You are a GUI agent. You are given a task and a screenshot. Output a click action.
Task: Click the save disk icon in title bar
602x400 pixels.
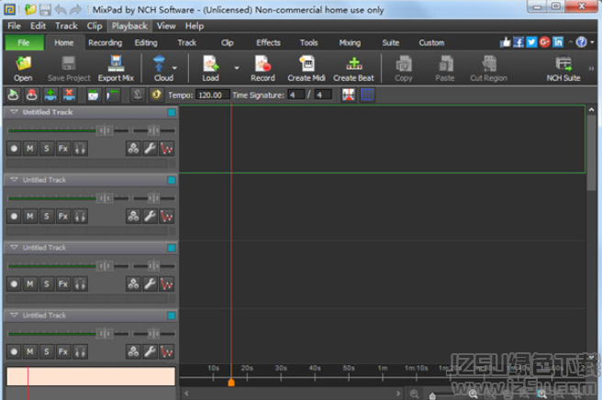click(45, 9)
